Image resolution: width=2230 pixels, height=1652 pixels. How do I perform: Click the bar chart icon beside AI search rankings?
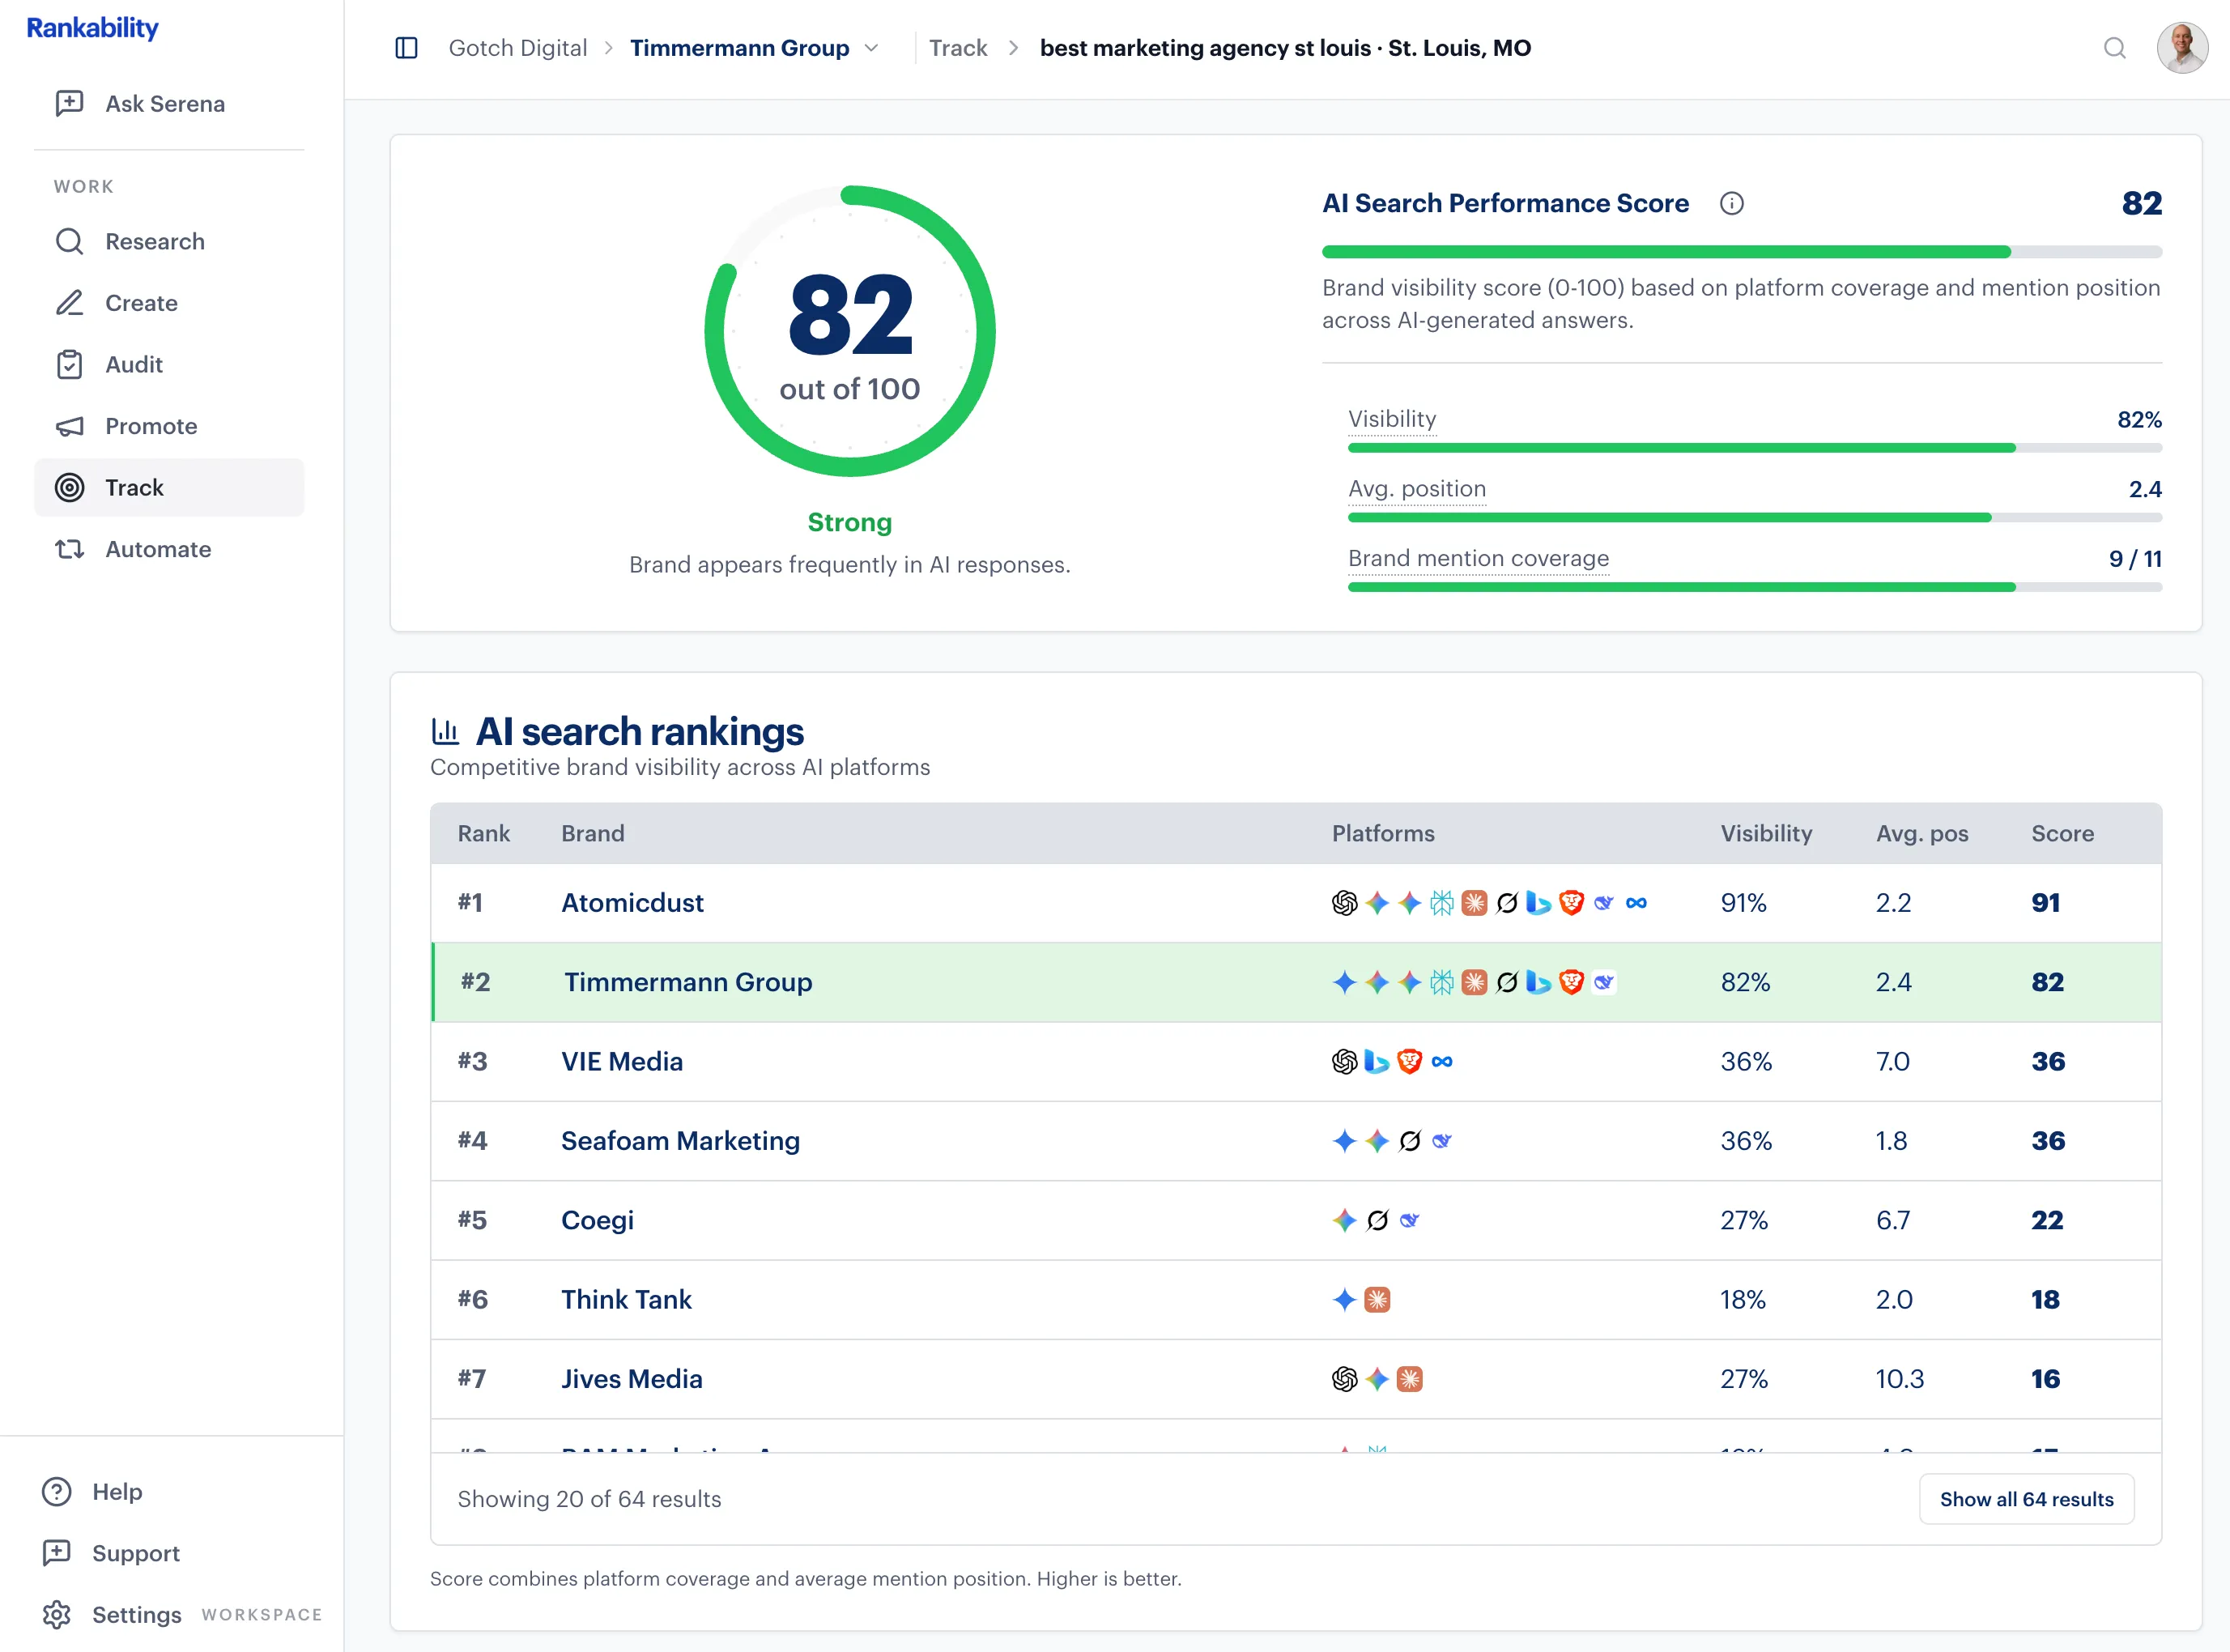tap(445, 731)
